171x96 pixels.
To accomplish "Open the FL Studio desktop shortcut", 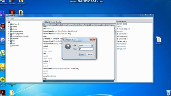I will (2, 14).
